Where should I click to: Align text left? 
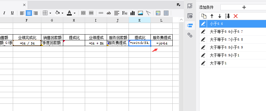click(22, 13)
